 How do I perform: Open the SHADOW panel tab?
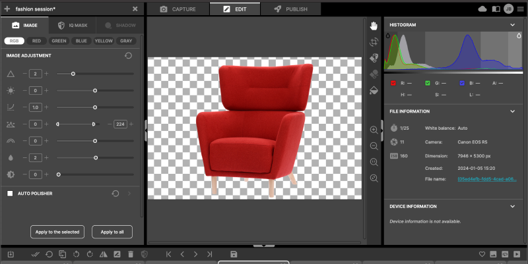pyautogui.click(x=120, y=25)
